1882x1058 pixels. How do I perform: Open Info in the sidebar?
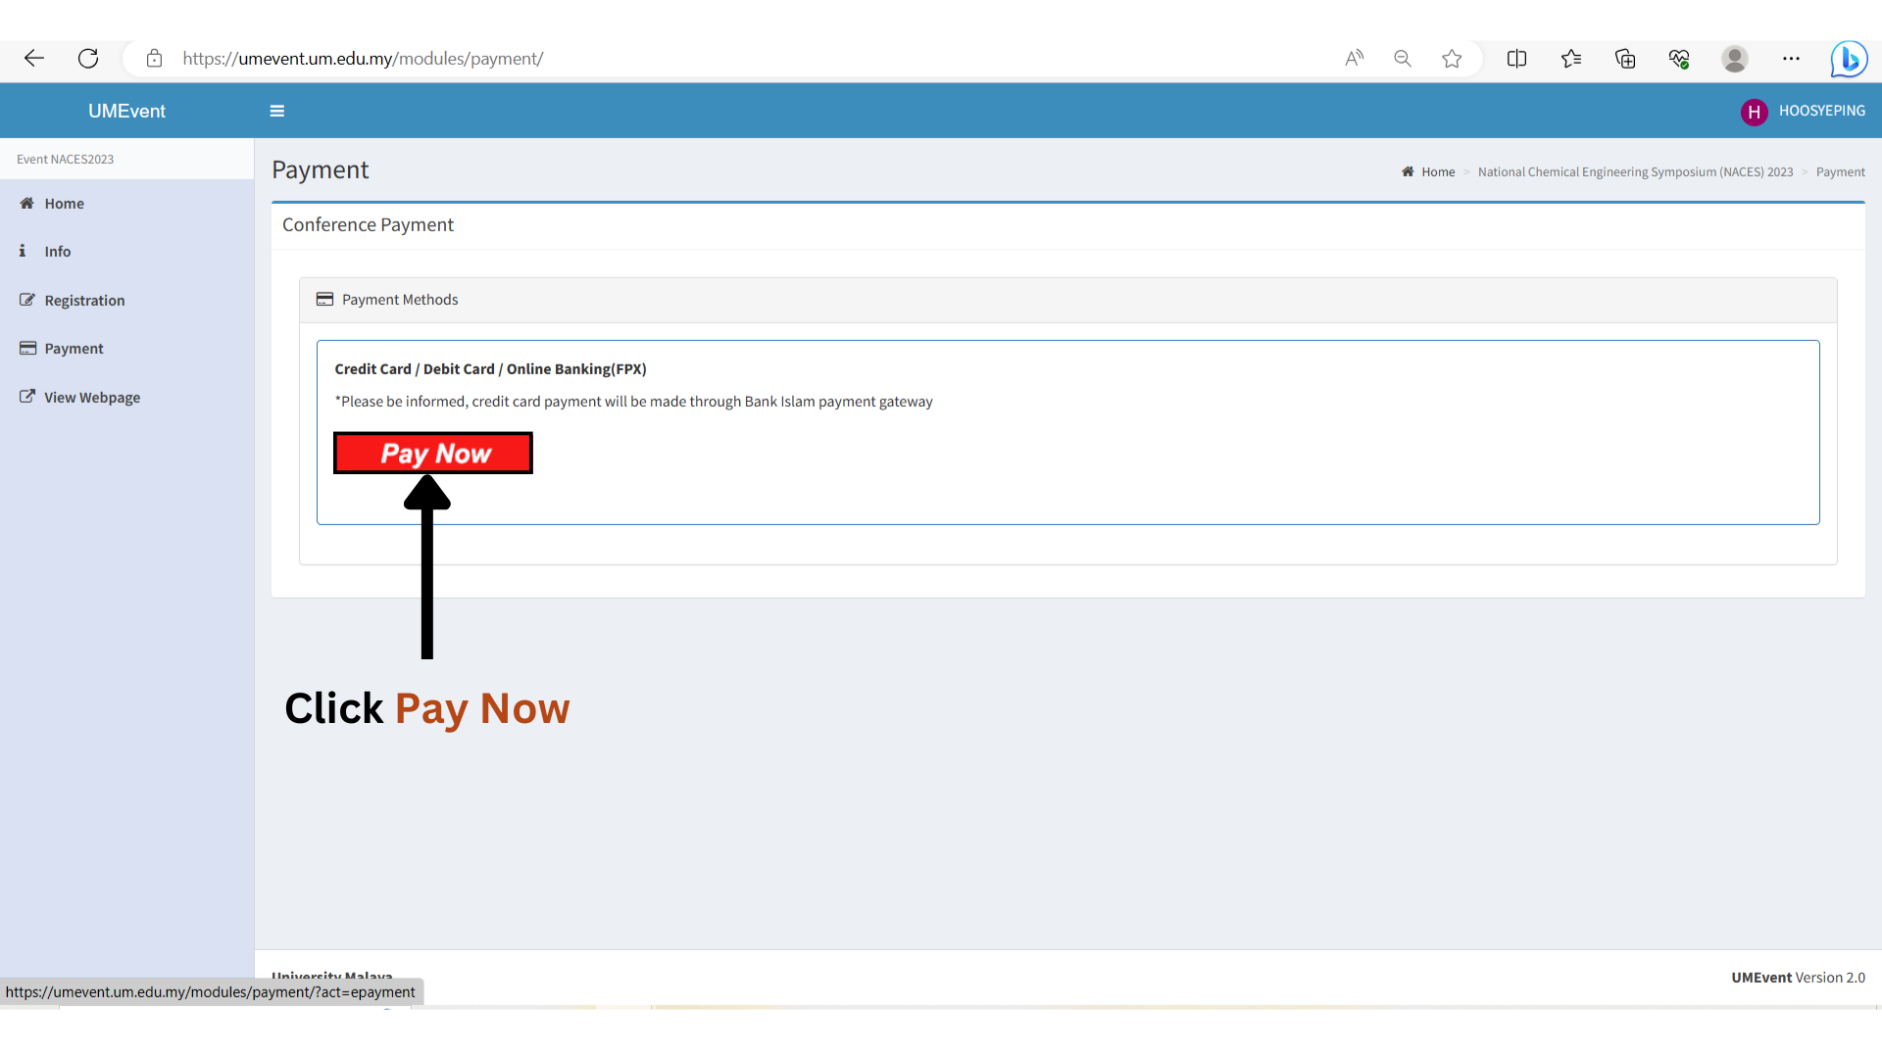point(57,252)
